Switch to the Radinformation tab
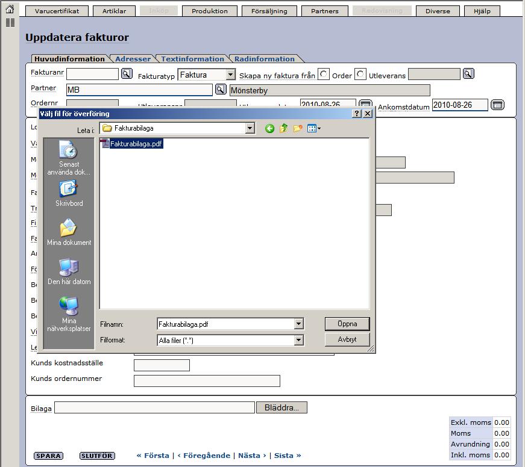 (265, 59)
